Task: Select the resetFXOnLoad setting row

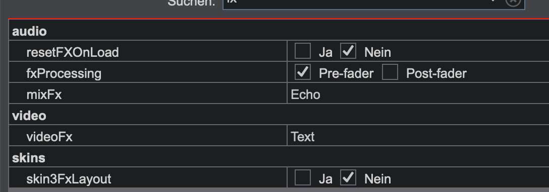Action: coord(279,52)
